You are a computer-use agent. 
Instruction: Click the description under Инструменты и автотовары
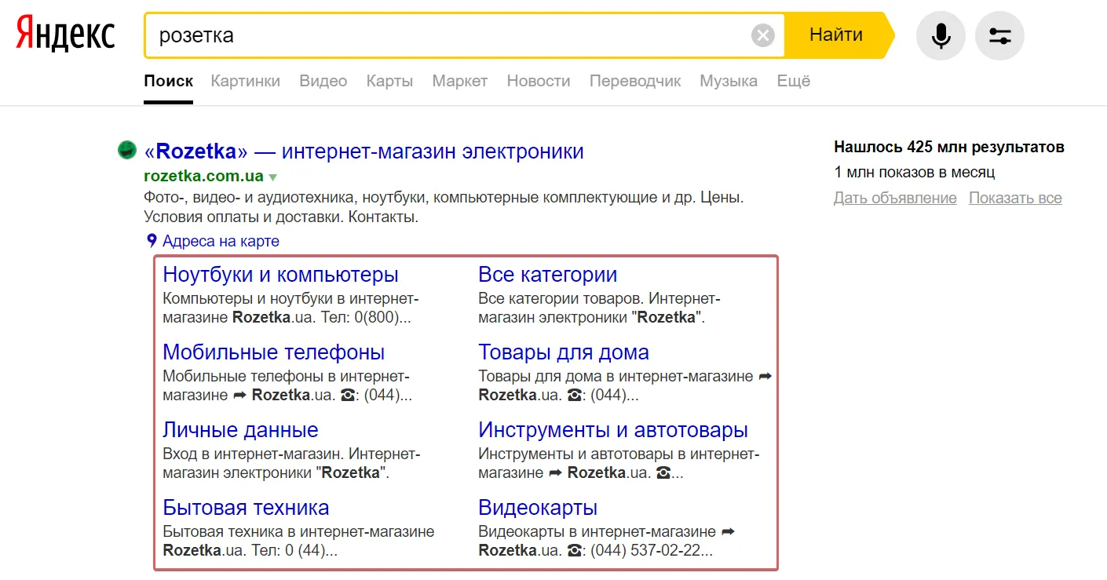(x=619, y=463)
